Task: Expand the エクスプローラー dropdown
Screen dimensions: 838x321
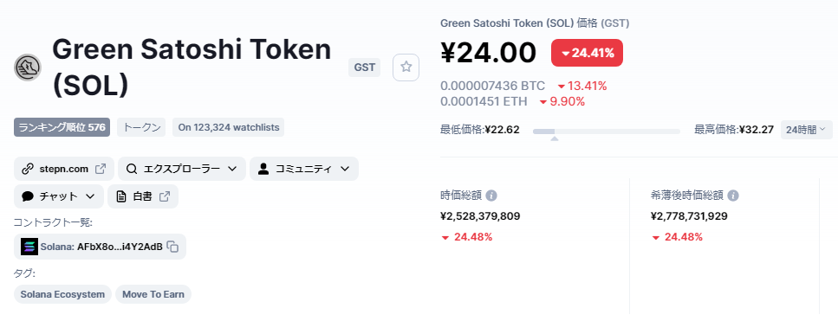Action: tap(182, 169)
